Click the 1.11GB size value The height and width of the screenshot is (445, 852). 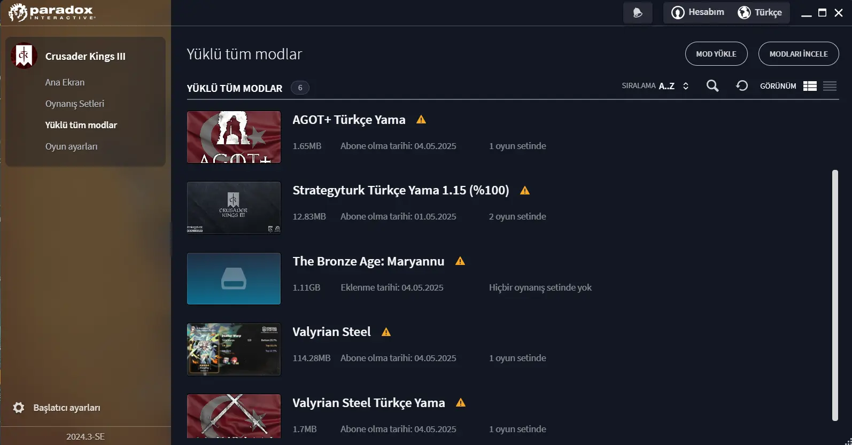click(306, 287)
